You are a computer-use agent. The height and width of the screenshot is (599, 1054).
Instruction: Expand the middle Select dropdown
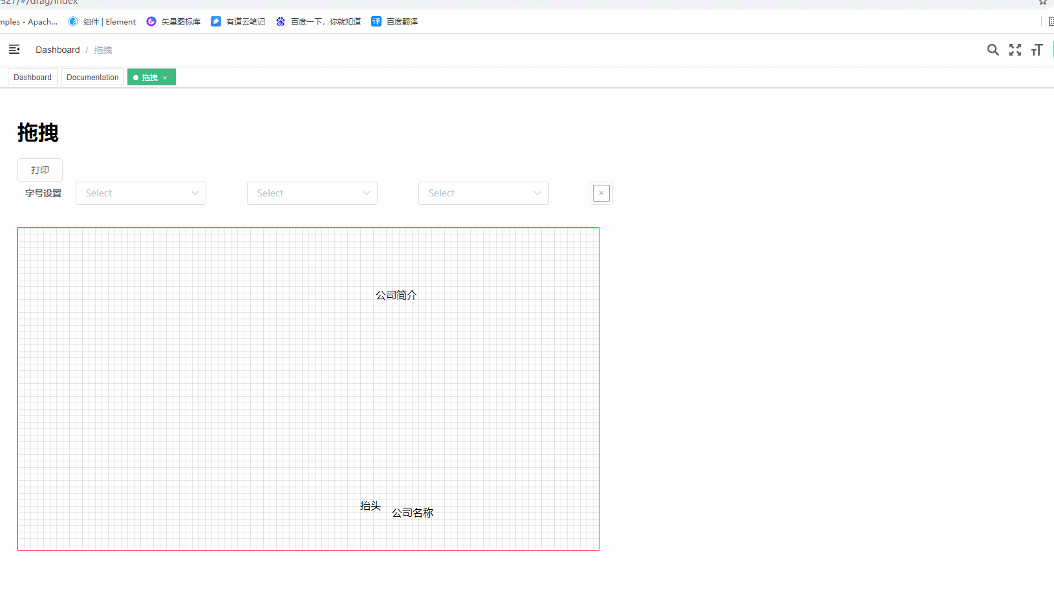[312, 193]
